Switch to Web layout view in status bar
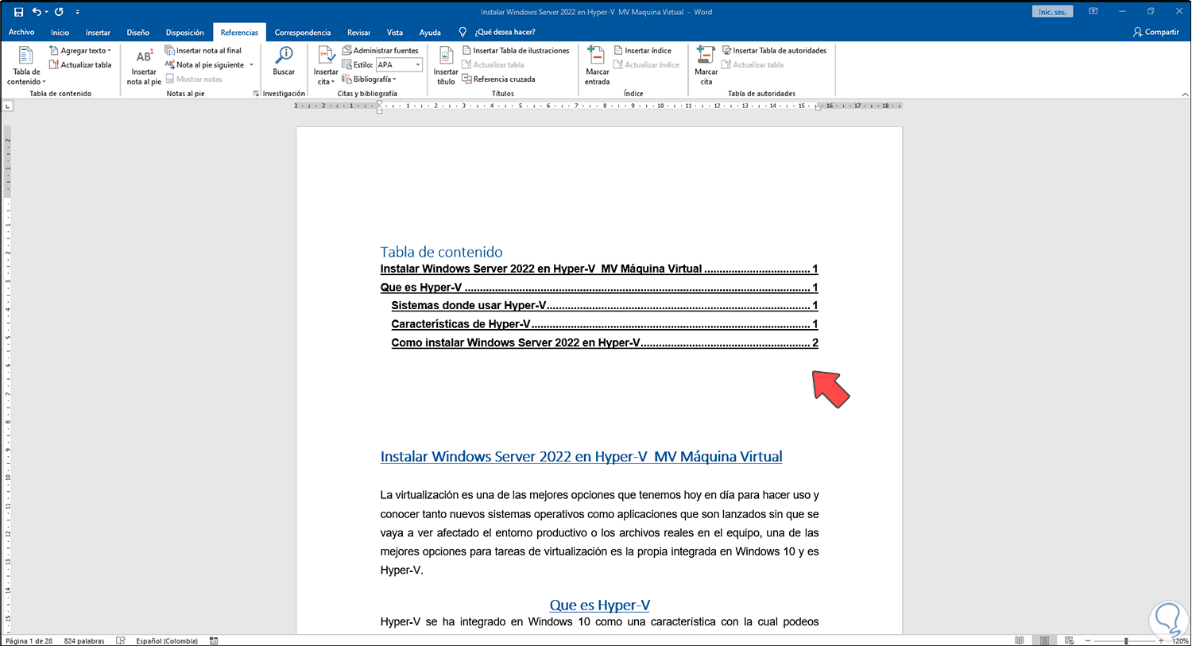Viewport: 1192px width, 646px height. 1069,640
